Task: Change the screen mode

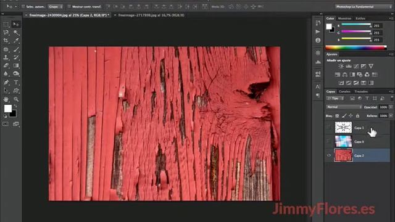Action: click(x=16, y=124)
